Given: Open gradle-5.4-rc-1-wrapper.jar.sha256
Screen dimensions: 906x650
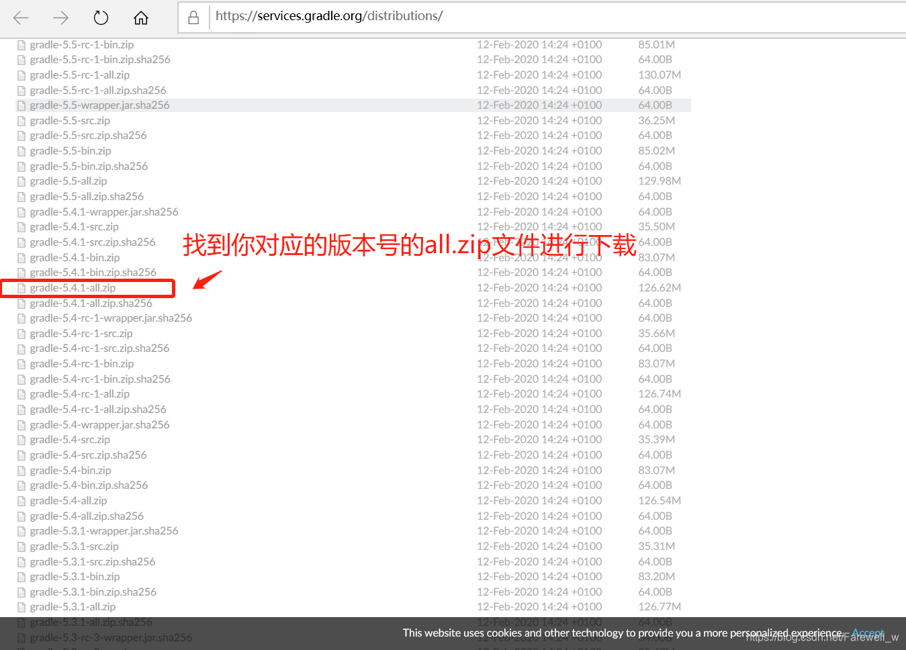Looking at the screenshot, I should click(x=111, y=318).
